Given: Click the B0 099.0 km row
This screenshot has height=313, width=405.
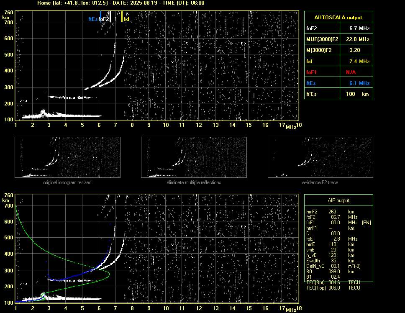Looking at the screenshot, I should click(330, 272).
